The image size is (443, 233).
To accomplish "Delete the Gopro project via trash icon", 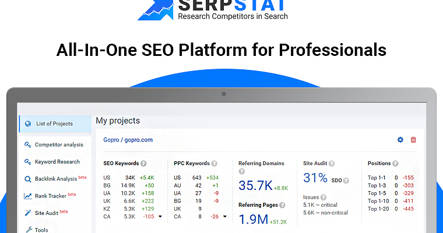I will tap(413, 140).
